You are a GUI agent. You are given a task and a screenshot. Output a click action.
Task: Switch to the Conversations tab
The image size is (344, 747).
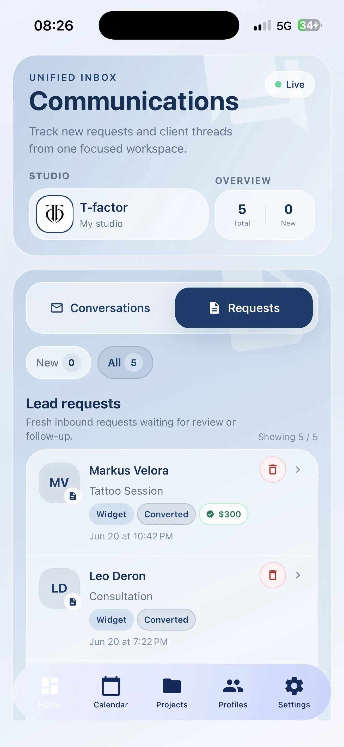pos(101,308)
